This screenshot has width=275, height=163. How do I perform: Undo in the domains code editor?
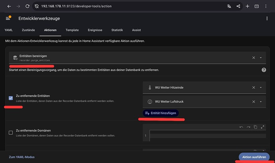tap(242, 127)
